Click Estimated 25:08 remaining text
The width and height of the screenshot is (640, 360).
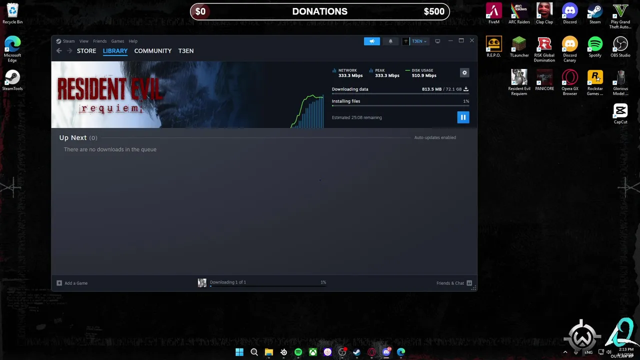(357, 117)
